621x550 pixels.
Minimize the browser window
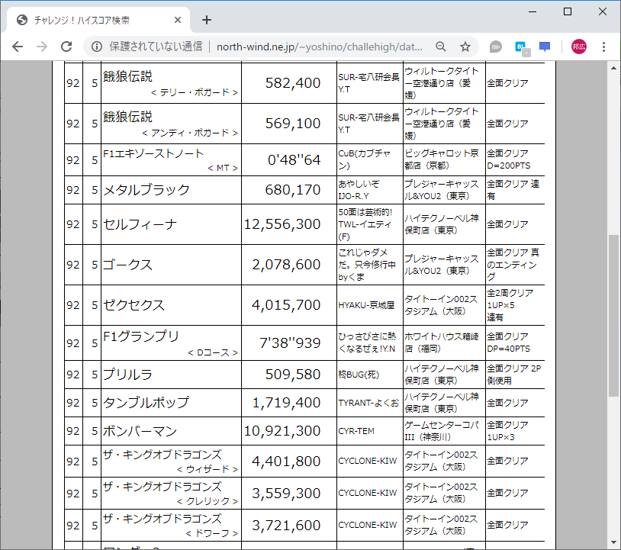point(533,11)
